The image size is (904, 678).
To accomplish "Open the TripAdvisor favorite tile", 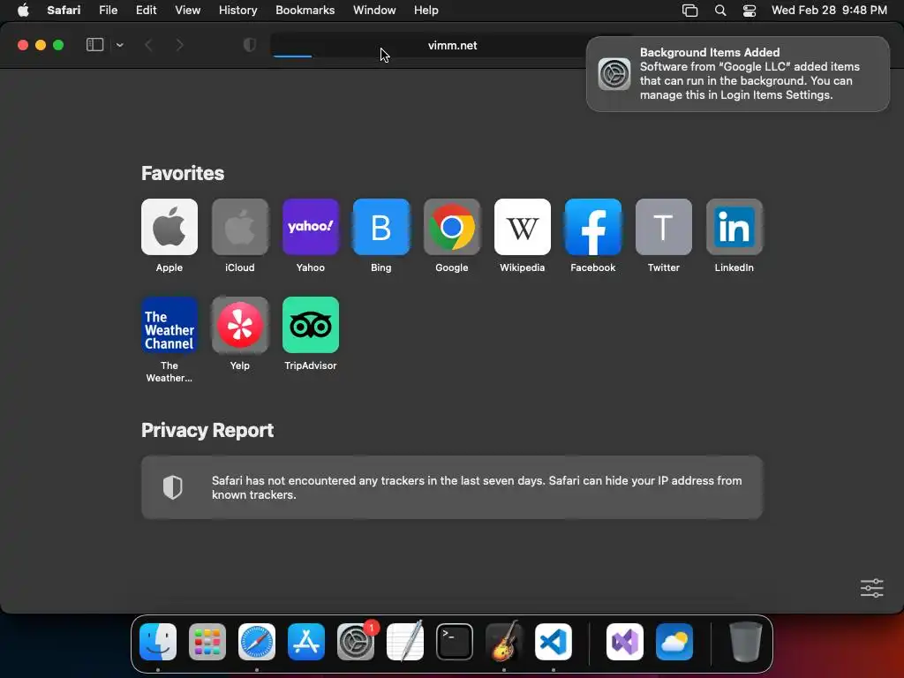I will [x=310, y=325].
